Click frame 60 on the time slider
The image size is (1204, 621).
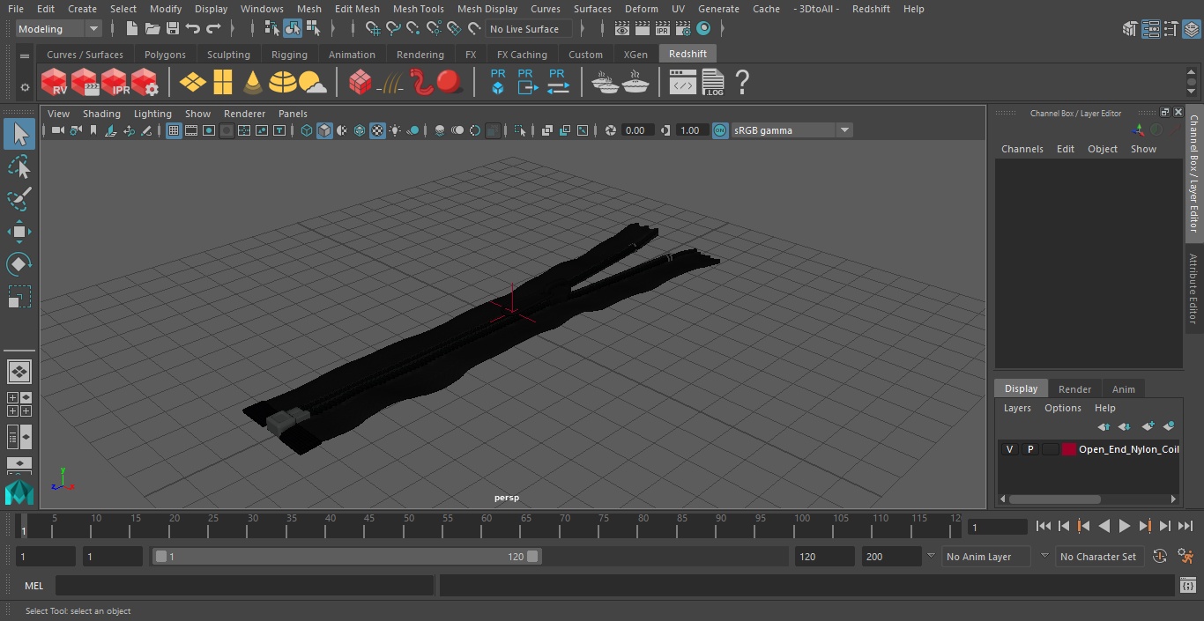coord(486,526)
